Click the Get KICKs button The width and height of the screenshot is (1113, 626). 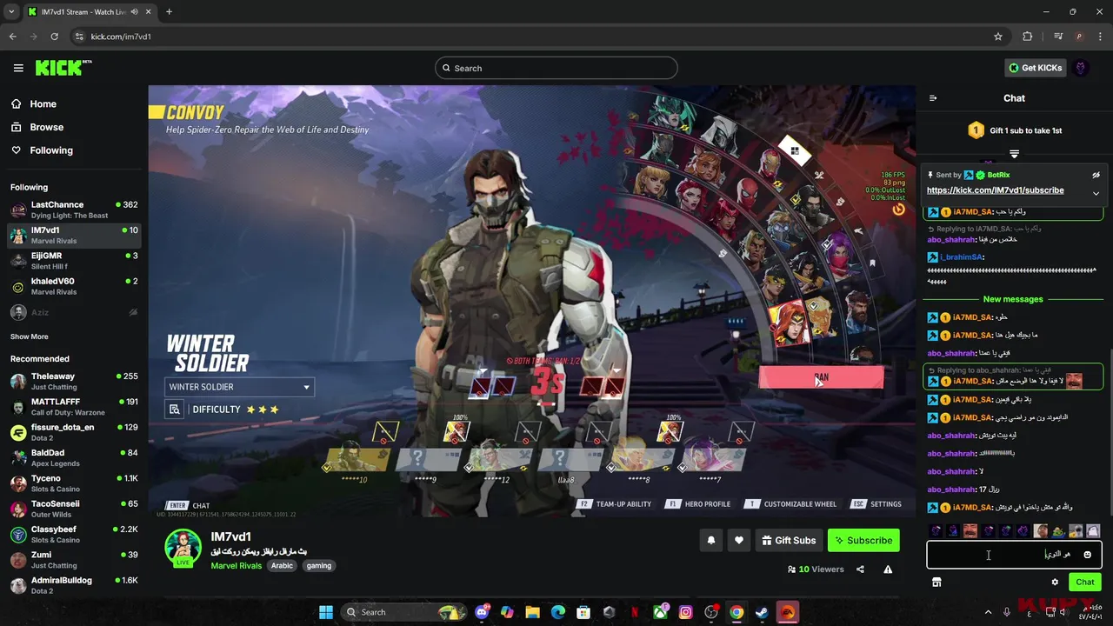click(1035, 68)
